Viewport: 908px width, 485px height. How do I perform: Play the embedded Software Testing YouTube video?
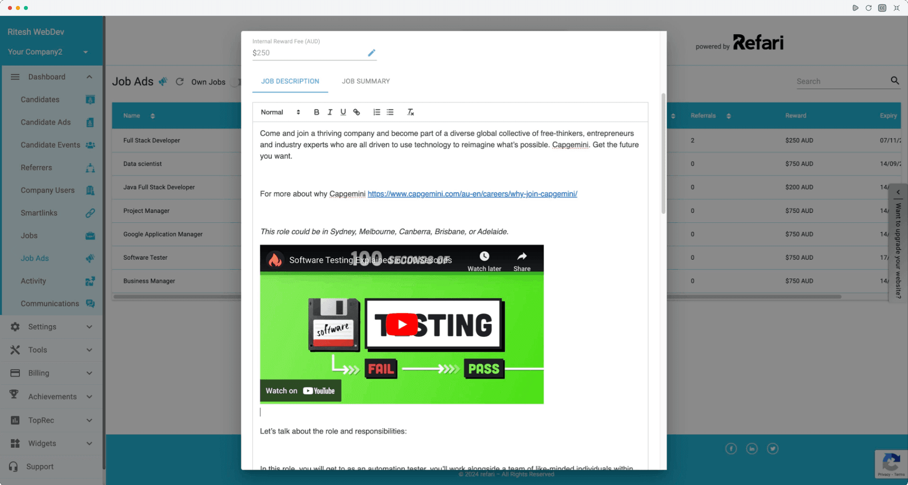pyautogui.click(x=402, y=324)
